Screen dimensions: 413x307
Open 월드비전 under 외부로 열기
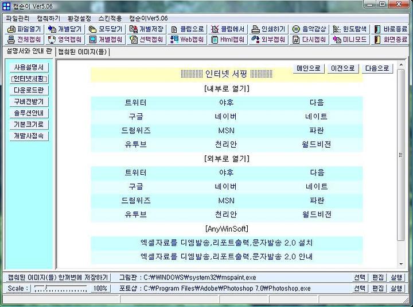click(x=317, y=214)
